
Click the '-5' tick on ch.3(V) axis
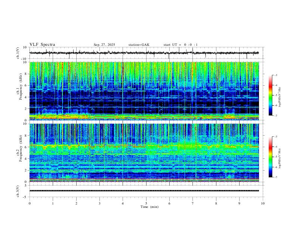(25, 197)
